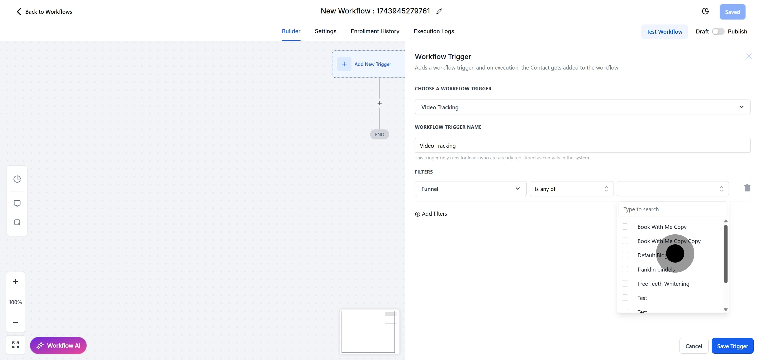Click Save Trigger button
Screen dimensions: 760x360
pyautogui.click(x=732, y=346)
